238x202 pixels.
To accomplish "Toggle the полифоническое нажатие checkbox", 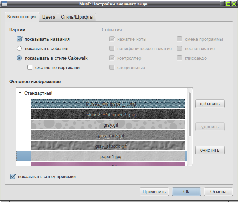I will (x=112, y=48).
